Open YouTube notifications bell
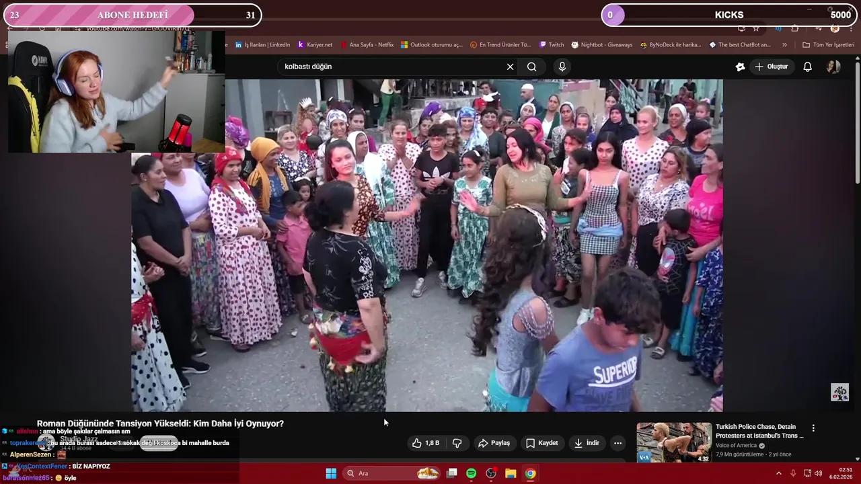861x484 pixels. (x=808, y=67)
